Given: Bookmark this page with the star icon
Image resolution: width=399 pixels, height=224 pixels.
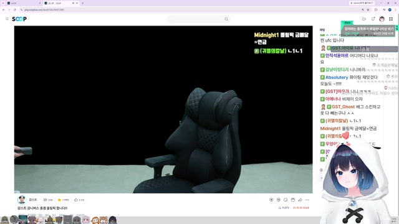Looking at the screenshot, I should click(x=368, y=10).
